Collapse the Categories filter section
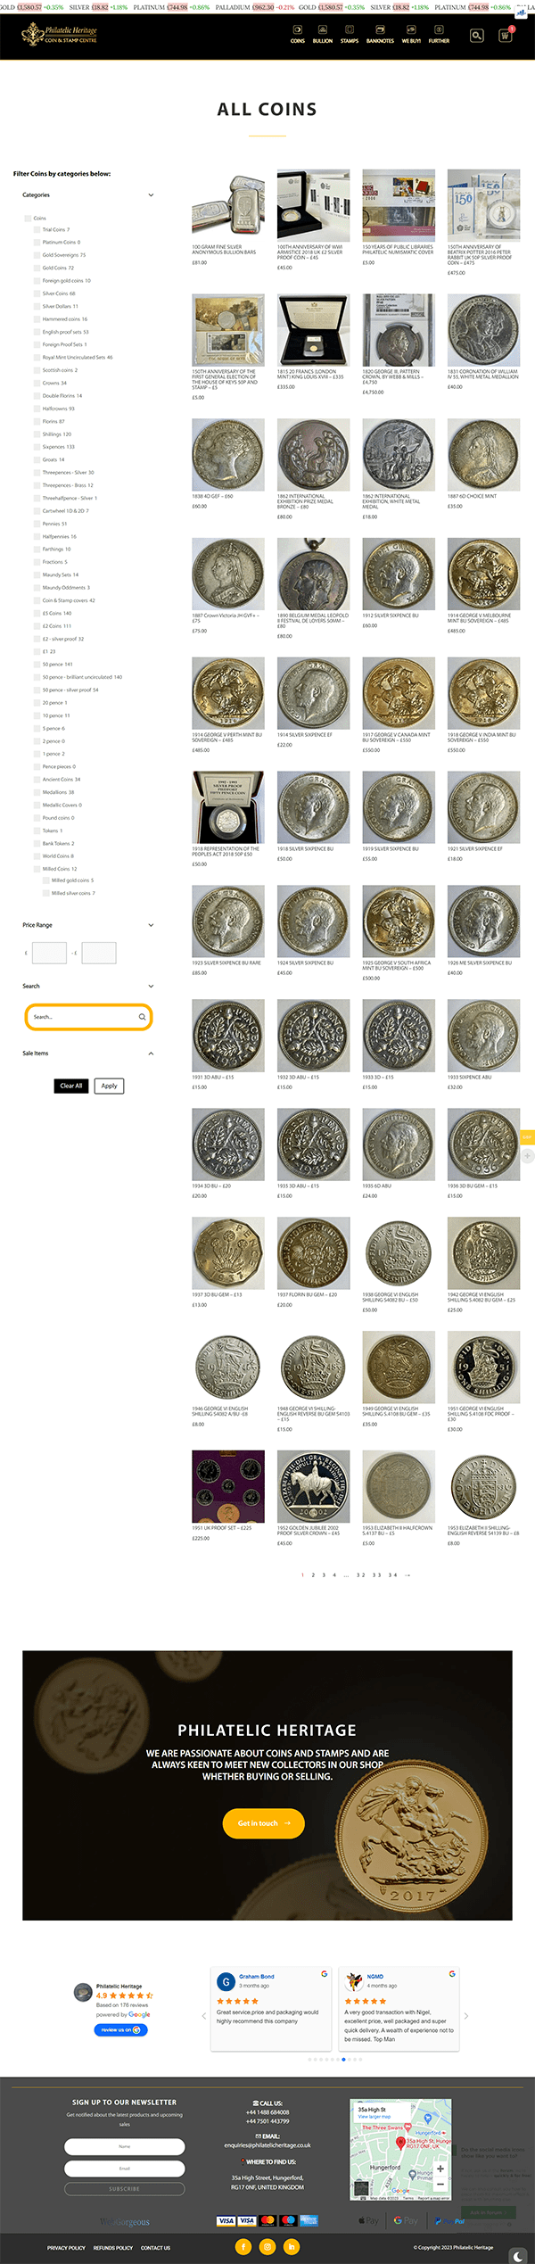Viewport: 535px width, 2264px height. coord(151,194)
